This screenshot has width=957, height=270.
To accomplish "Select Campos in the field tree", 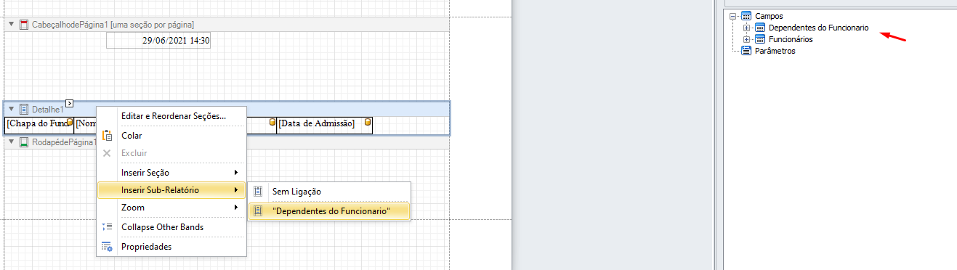I will [x=769, y=16].
